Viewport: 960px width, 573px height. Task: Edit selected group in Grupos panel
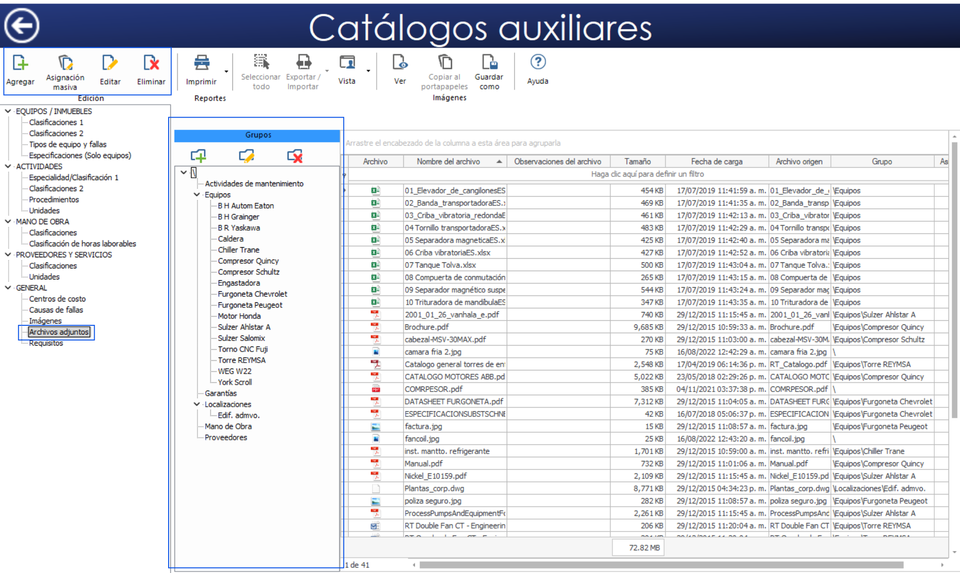247,156
